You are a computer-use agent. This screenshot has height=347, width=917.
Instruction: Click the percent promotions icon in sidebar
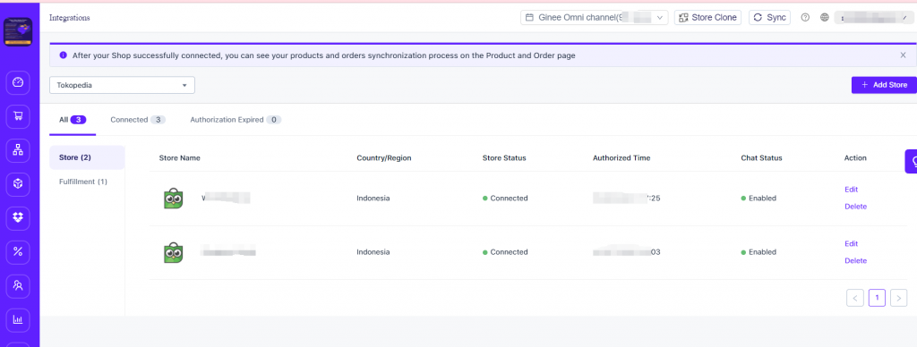click(18, 252)
